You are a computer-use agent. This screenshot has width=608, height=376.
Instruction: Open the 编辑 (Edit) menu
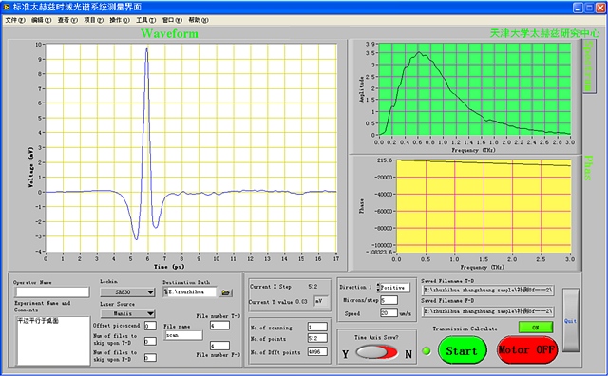click(41, 20)
